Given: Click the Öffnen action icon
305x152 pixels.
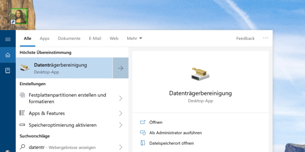Looking at the screenshot, I should coord(143,122).
